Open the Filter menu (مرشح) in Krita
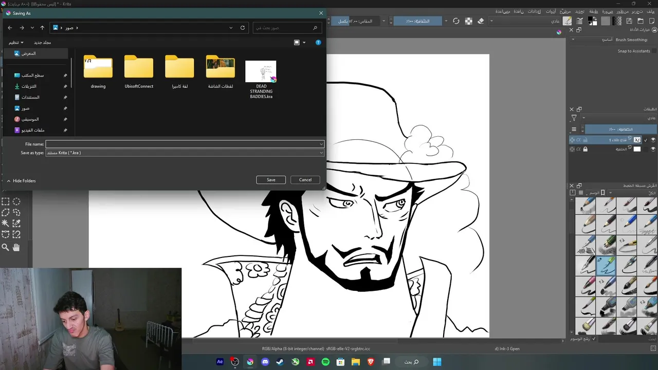 565,11
